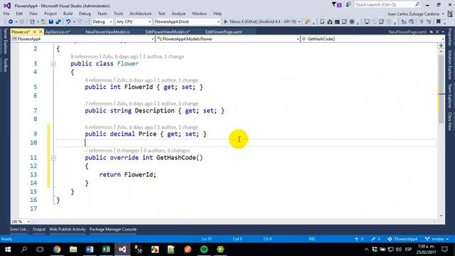Click the unpublished commits arrow indicator
The height and width of the screenshot is (256, 455).
359,239
